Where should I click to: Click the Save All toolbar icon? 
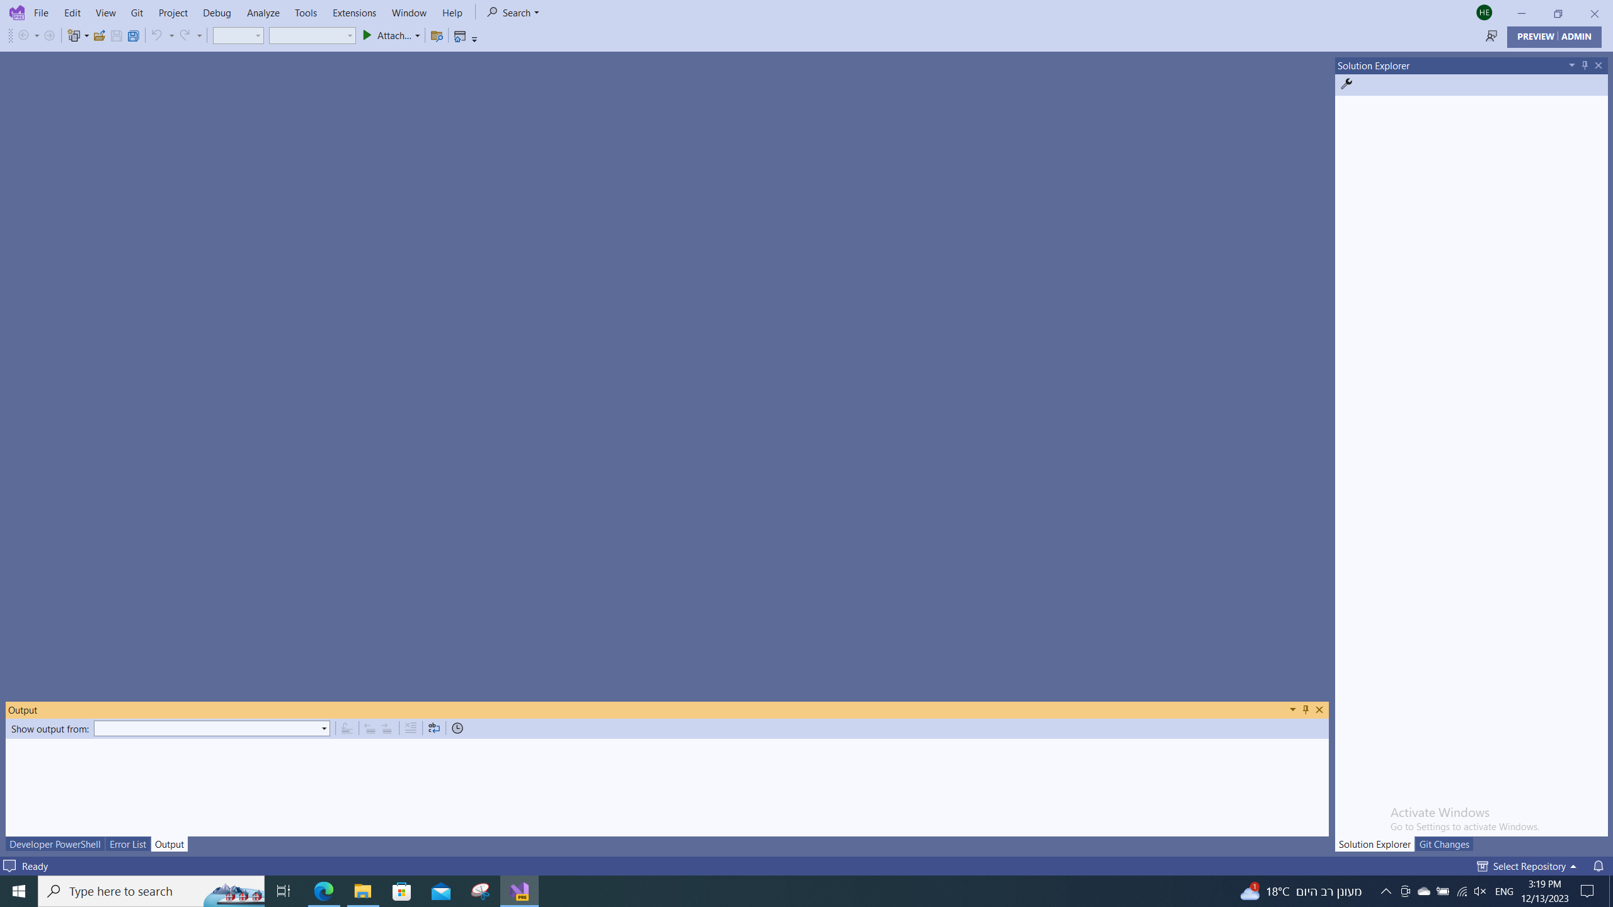133,36
